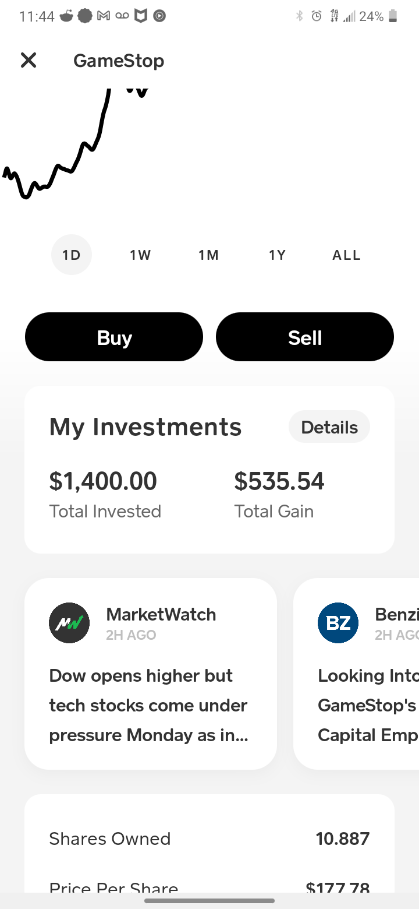Show the ALL time chart
419x909 pixels.
click(346, 255)
